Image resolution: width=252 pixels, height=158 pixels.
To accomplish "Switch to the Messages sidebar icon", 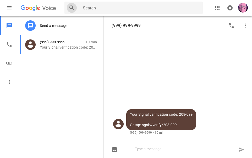I will [9, 25].
